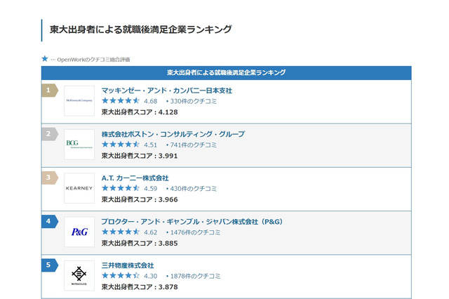Click the gold rank 1 badge
The height and width of the screenshot is (299, 449).
click(50, 91)
